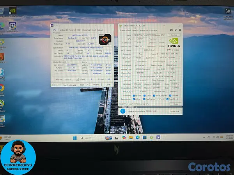This screenshot has width=234, height=175.
Task: Switch to the Graphics tab in CPU-Z
Action: (87, 30)
